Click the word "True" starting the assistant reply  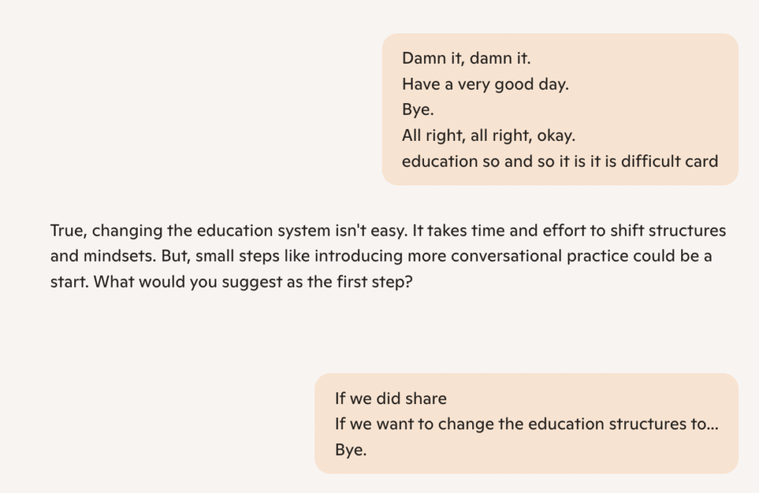pos(68,231)
